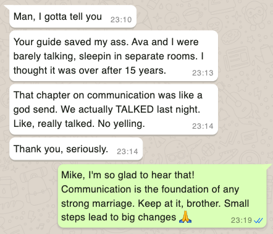The image size is (273, 234).
Task: Click 'Small steps lead to big changes' text
Action: click(x=155, y=210)
